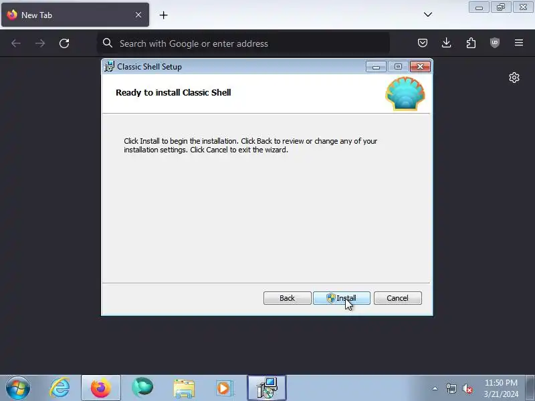535x401 pixels.
Task: Open the Save to Pocket icon
Action: pyautogui.click(x=423, y=43)
